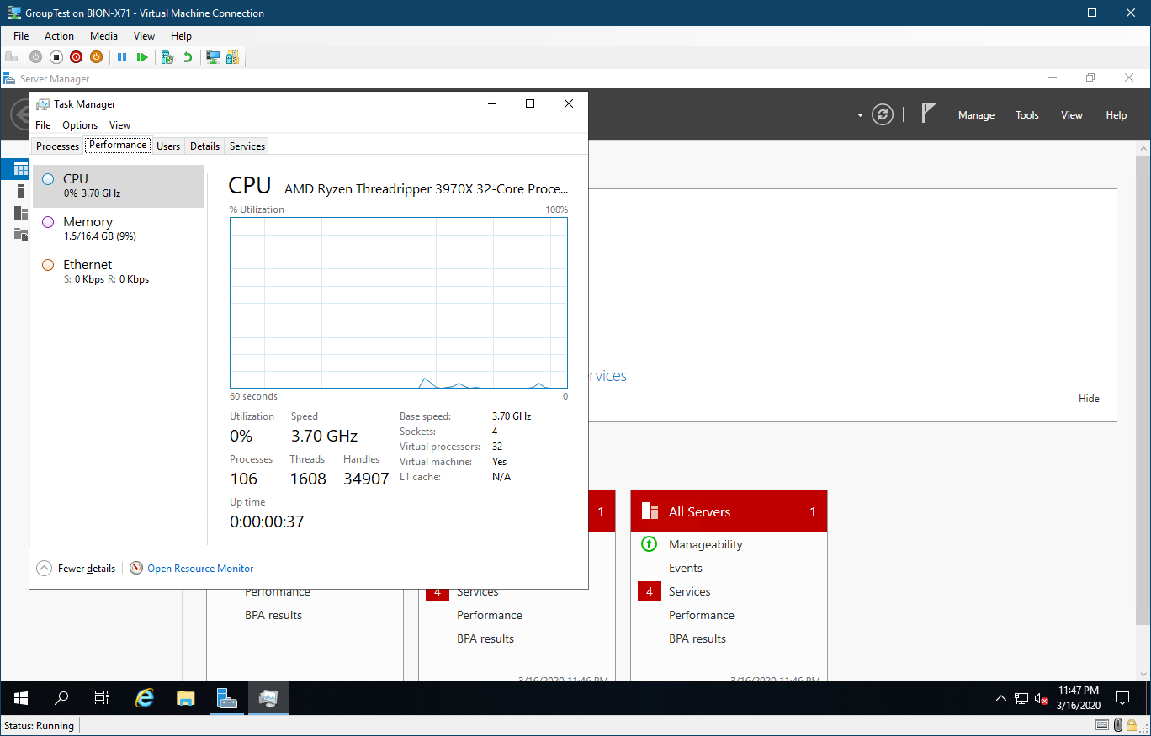Select All Servers icon in Server Manager sidebar
The height and width of the screenshot is (736, 1151).
point(21,213)
